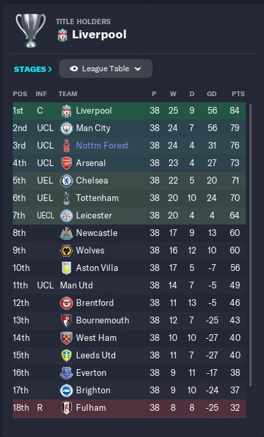
Task: Open the Liverpool title holders name link
Action: point(99,34)
